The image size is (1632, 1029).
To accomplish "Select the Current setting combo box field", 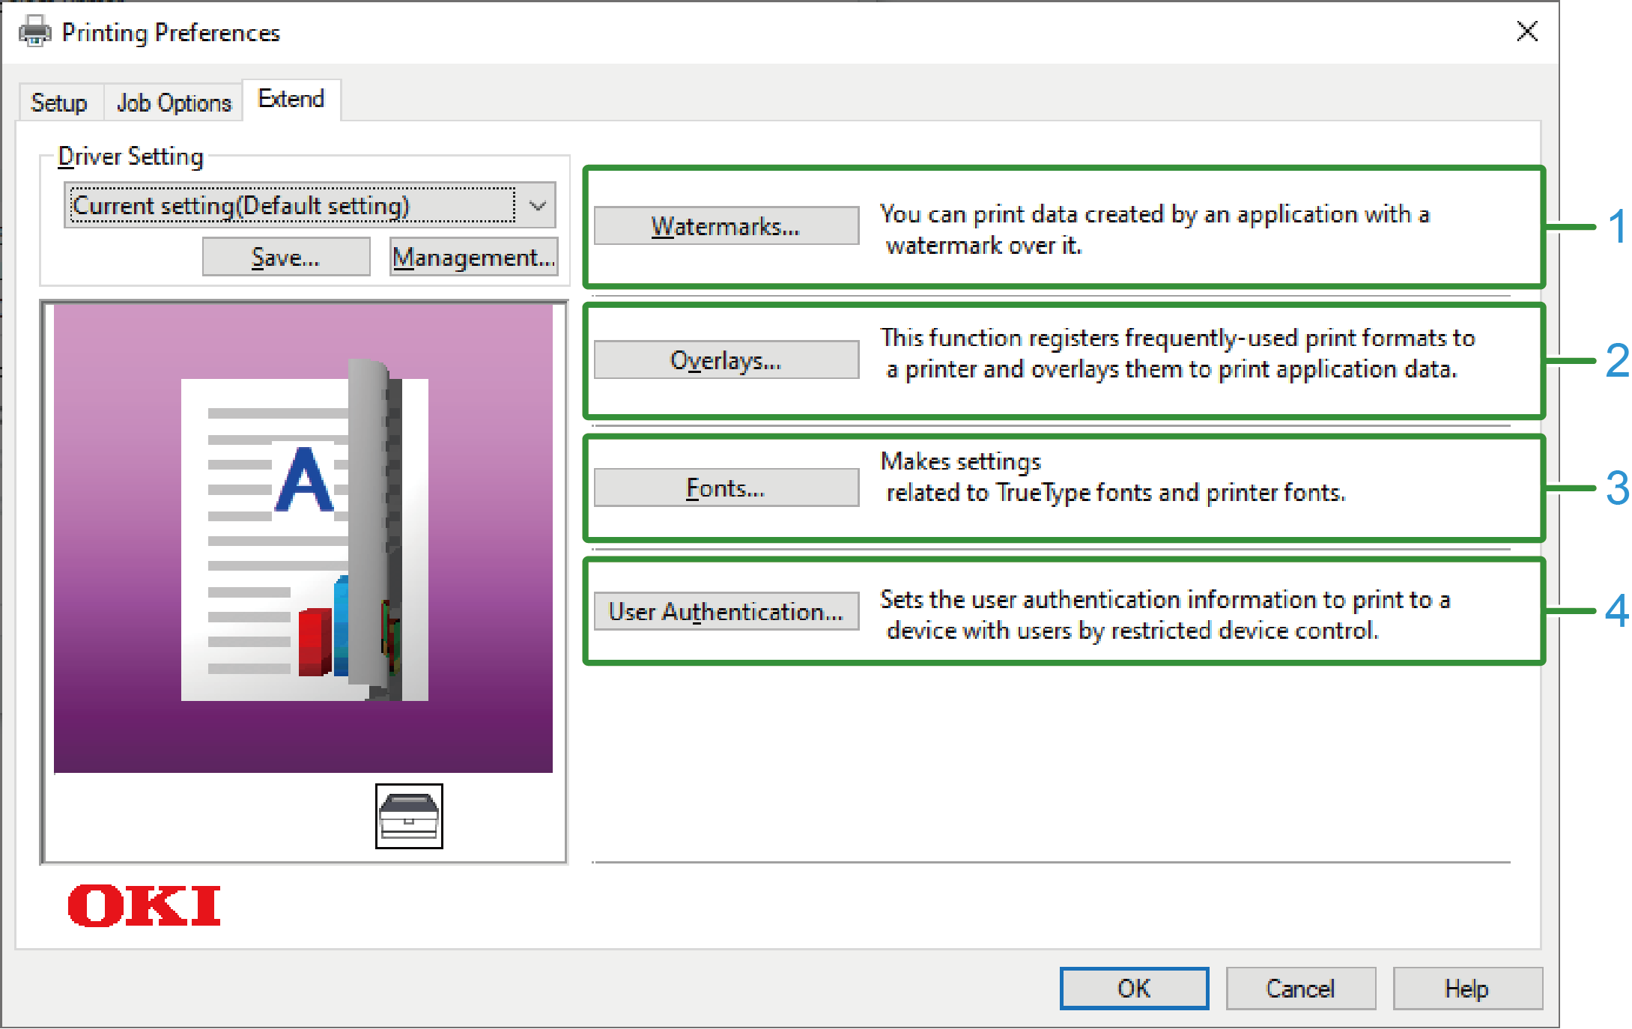I will pos(292,206).
